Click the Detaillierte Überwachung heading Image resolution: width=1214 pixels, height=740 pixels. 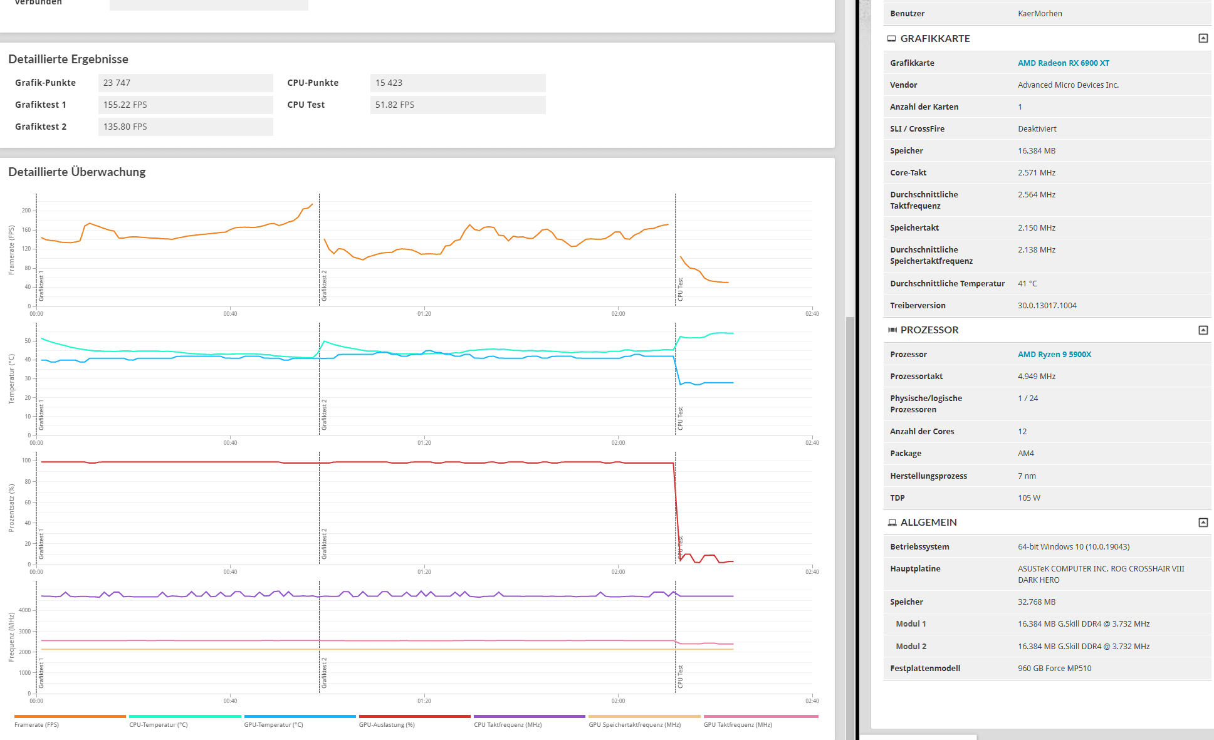[77, 172]
